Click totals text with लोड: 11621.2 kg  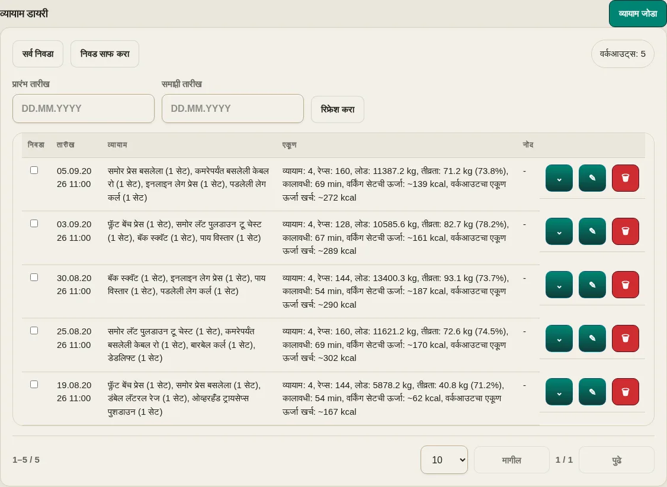pos(395,344)
